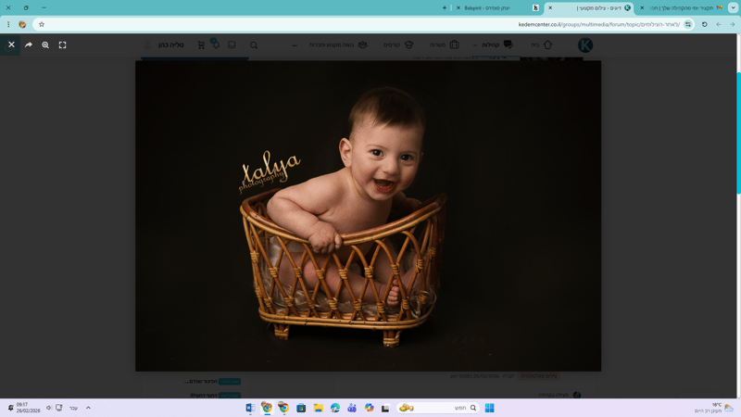Reload the page

pyautogui.click(x=705, y=24)
